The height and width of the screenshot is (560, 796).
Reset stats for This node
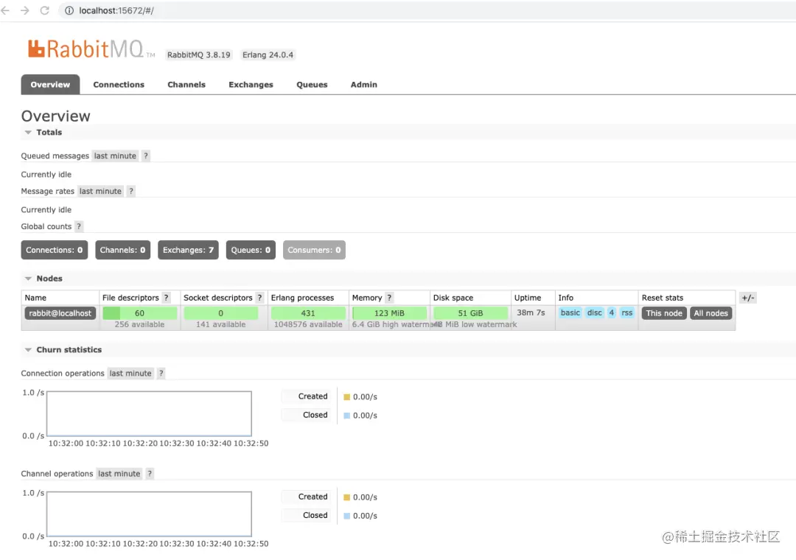tap(664, 313)
